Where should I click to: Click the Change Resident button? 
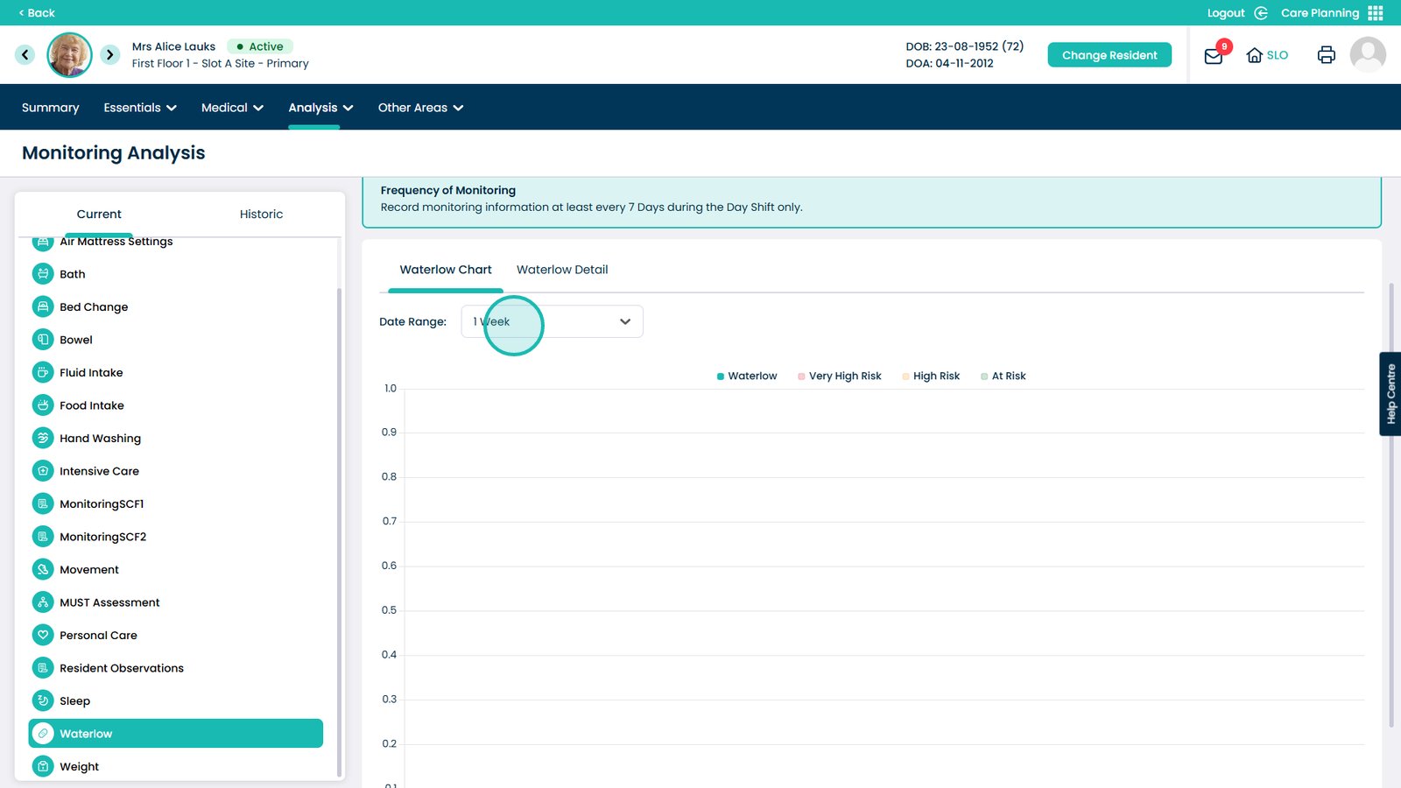1109,55
